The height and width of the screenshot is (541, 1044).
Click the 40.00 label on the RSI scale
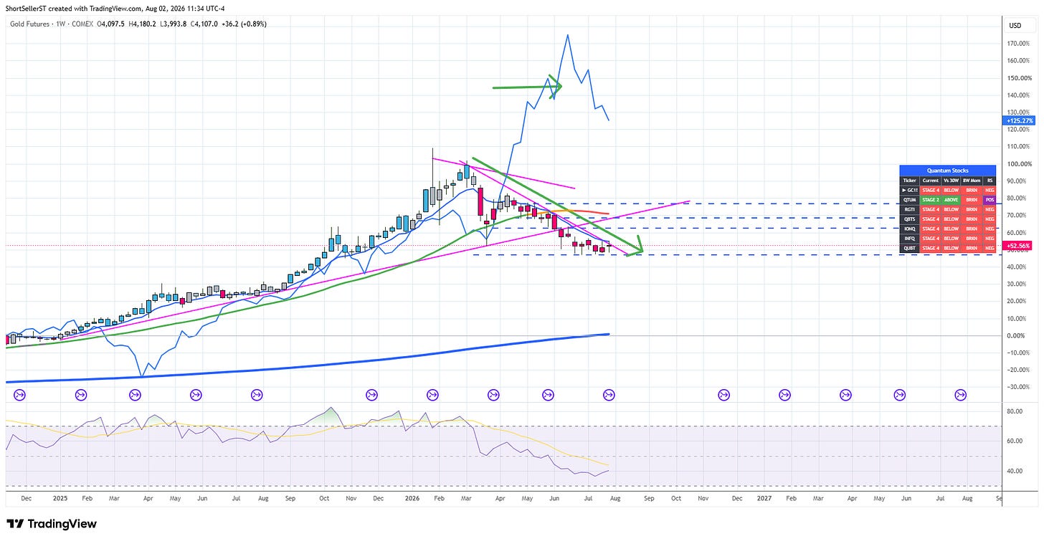tap(1014, 471)
